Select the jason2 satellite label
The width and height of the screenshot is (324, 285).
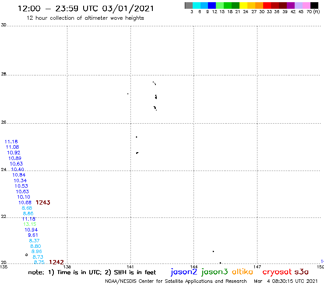coord(184,272)
